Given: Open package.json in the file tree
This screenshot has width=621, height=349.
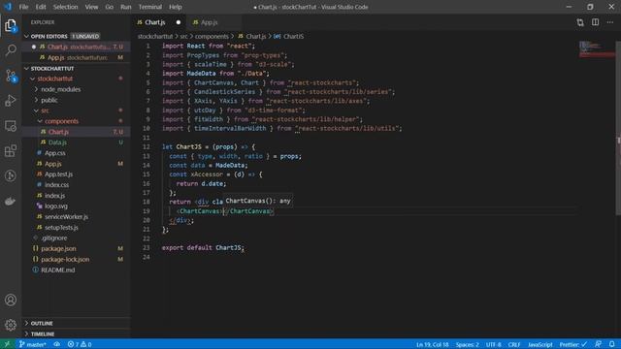Looking at the screenshot, I should (x=58, y=248).
